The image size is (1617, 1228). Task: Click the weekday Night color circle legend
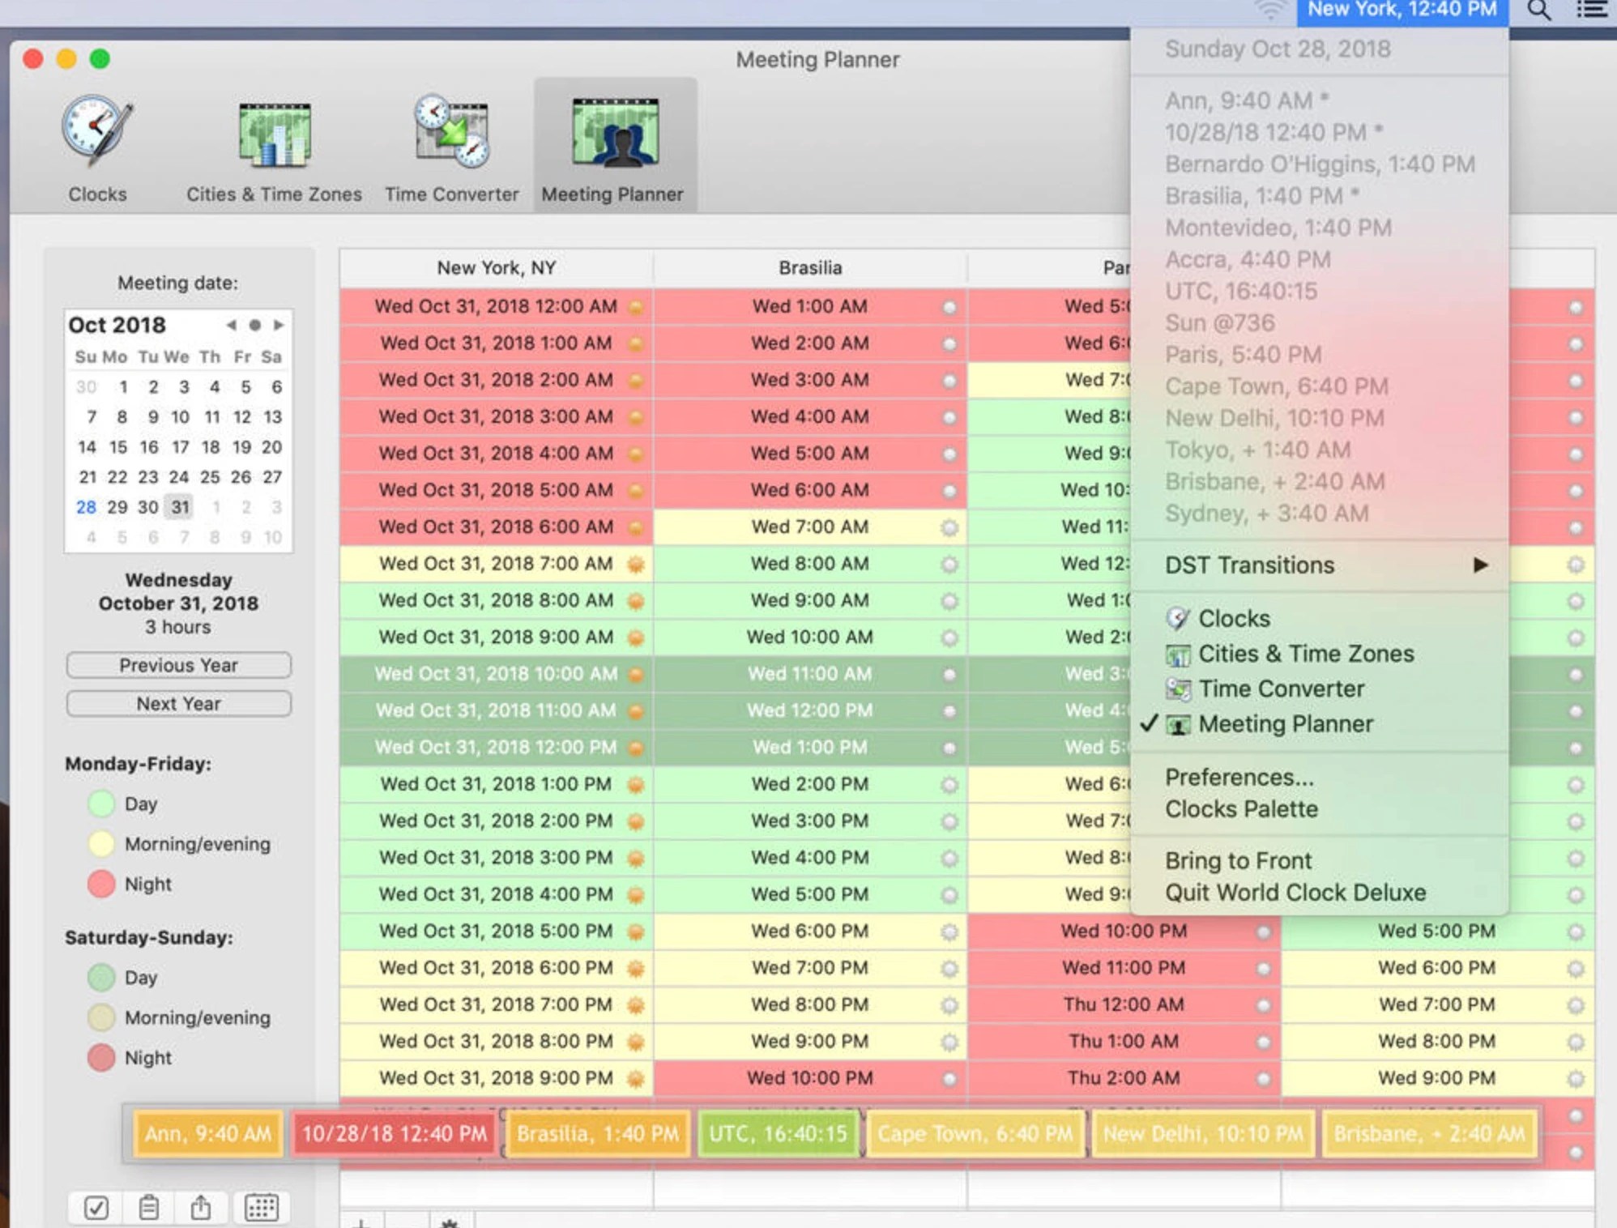[x=100, y=884]
